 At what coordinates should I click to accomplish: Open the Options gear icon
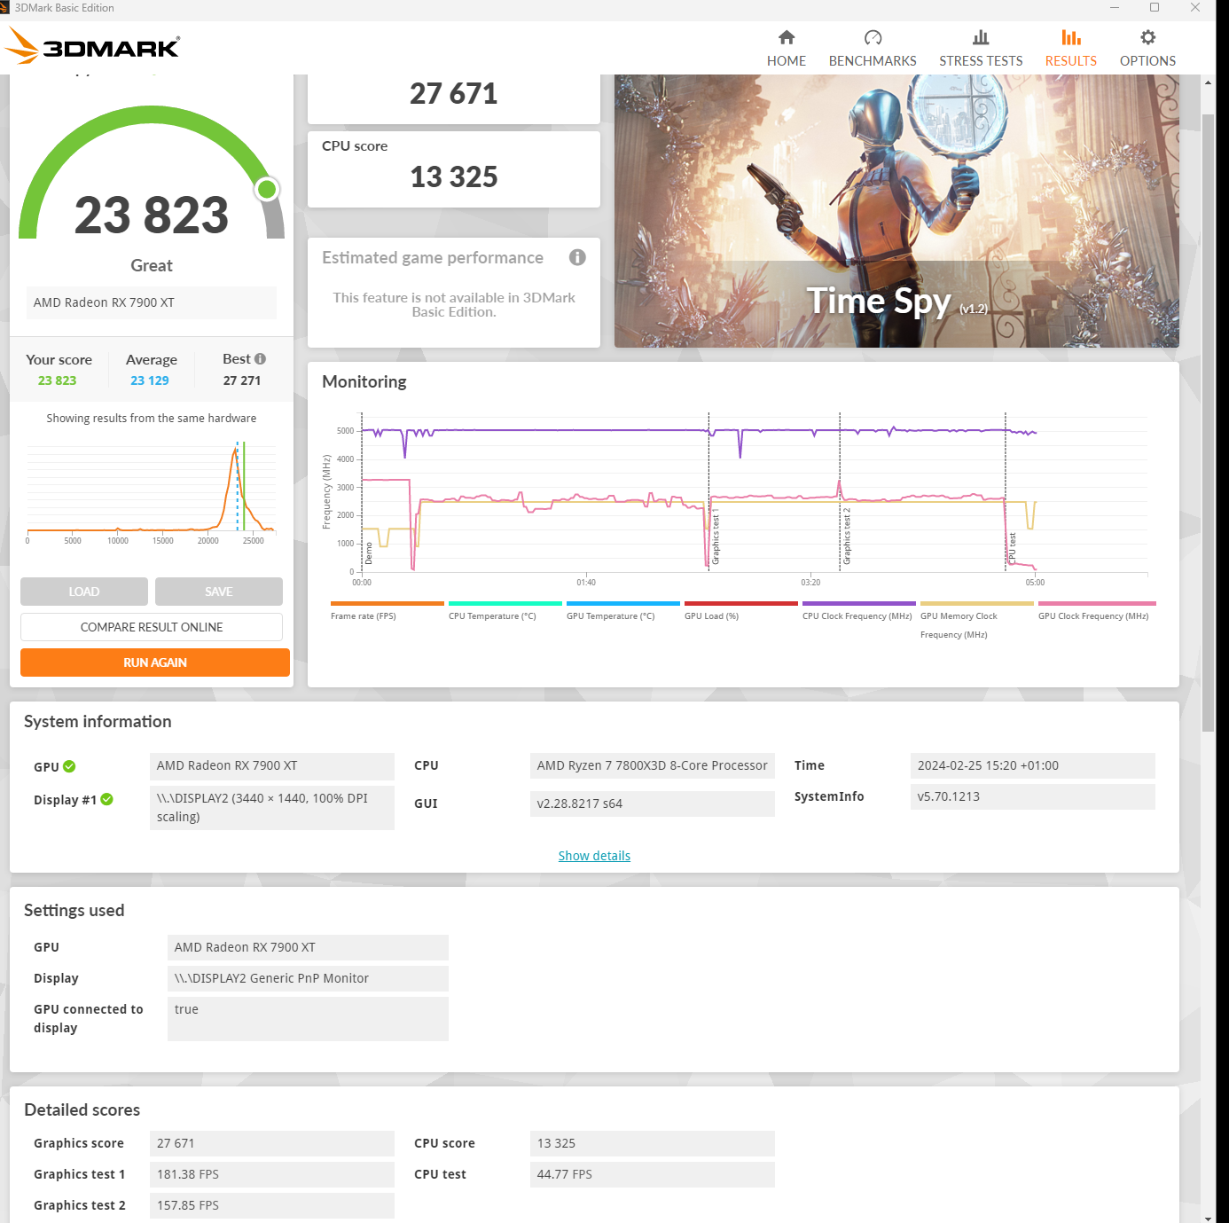(x=1147, y=37)
